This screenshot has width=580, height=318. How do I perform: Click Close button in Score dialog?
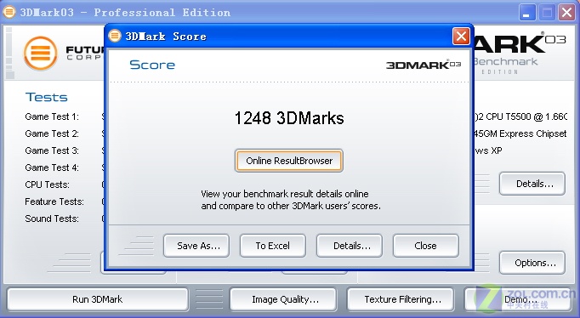tap(426, 246)
